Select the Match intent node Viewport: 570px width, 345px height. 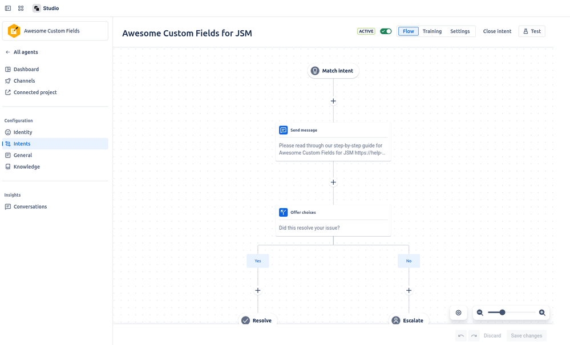click(333, 71)
